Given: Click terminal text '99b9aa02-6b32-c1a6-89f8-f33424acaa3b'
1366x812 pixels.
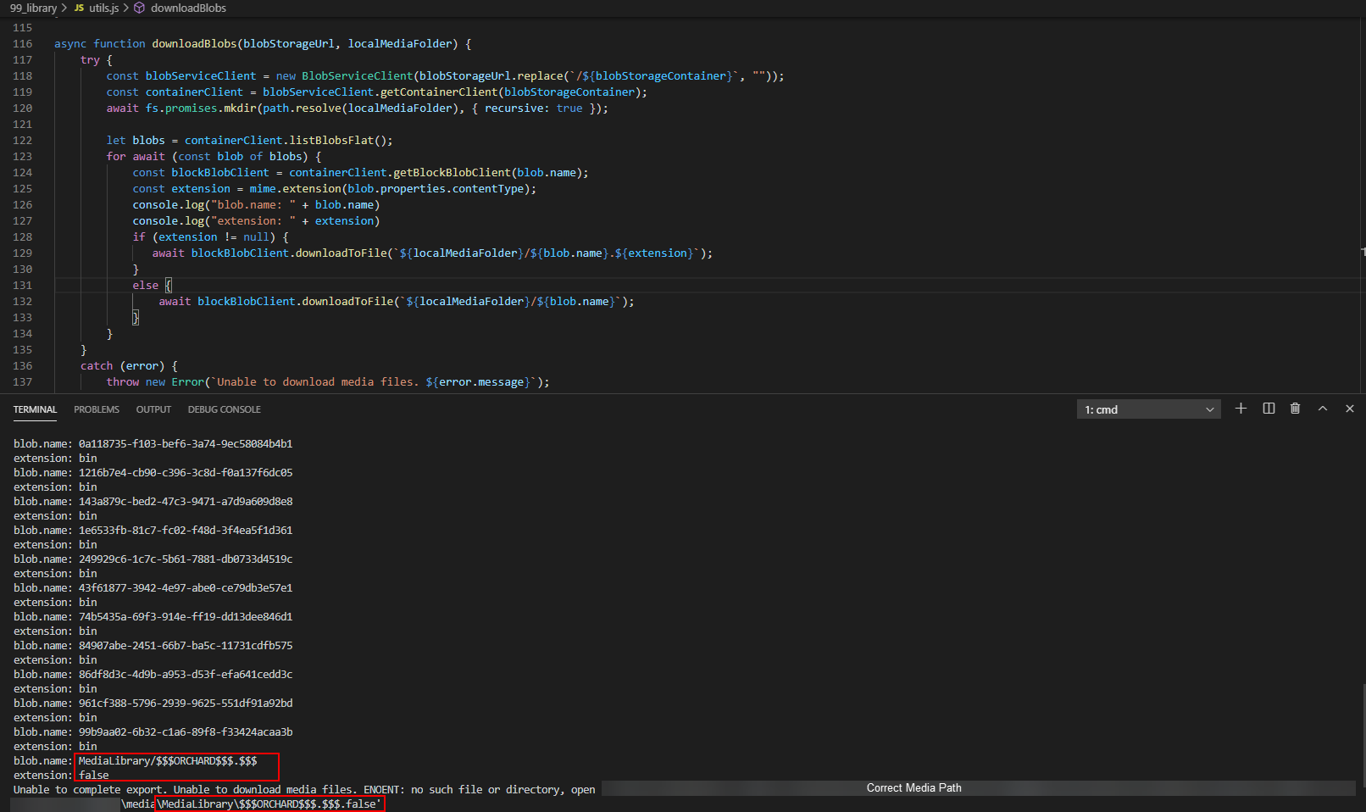Looking at the screenshot, I should (x=186, y=732).
